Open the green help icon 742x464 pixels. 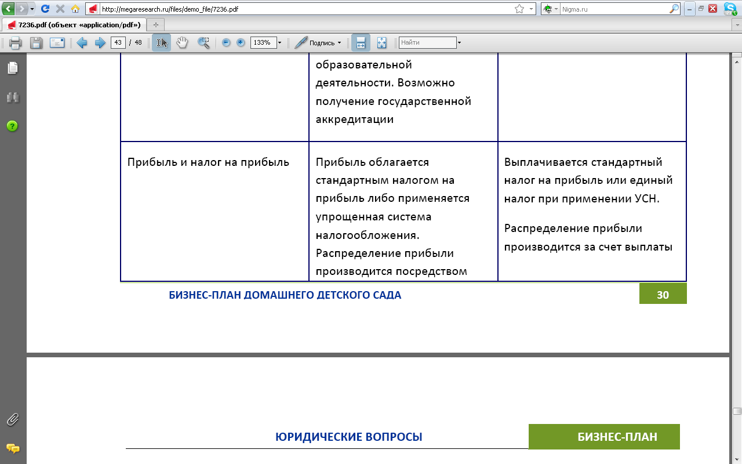coord(12,126)
